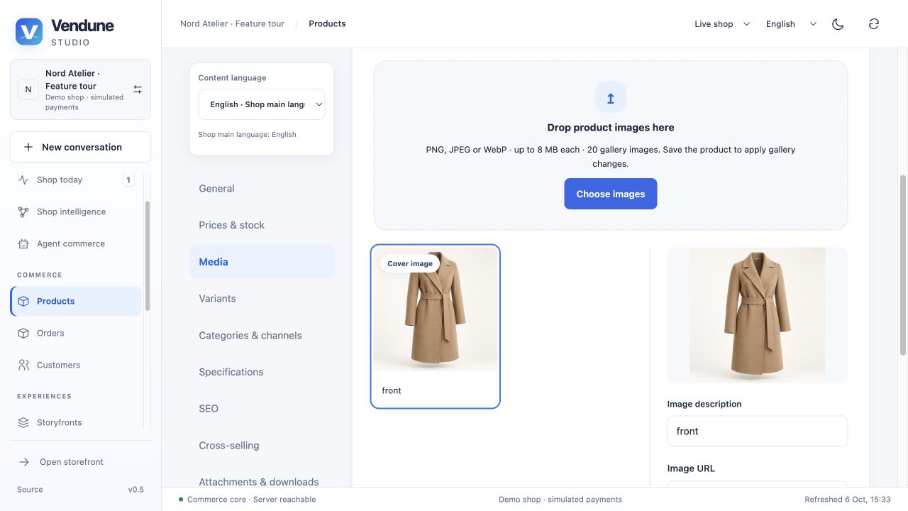This screenshot has width=908, height=511.
Task: Click the Shop intelligence graph icon
Action: coord(23,211)
